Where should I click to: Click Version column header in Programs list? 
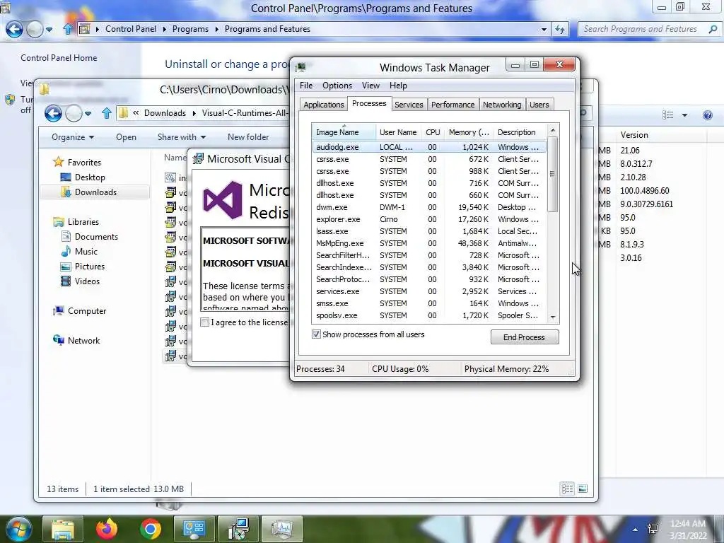click(x=660, y=135)
